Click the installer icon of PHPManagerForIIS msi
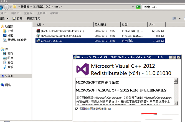 pos(38,36)
